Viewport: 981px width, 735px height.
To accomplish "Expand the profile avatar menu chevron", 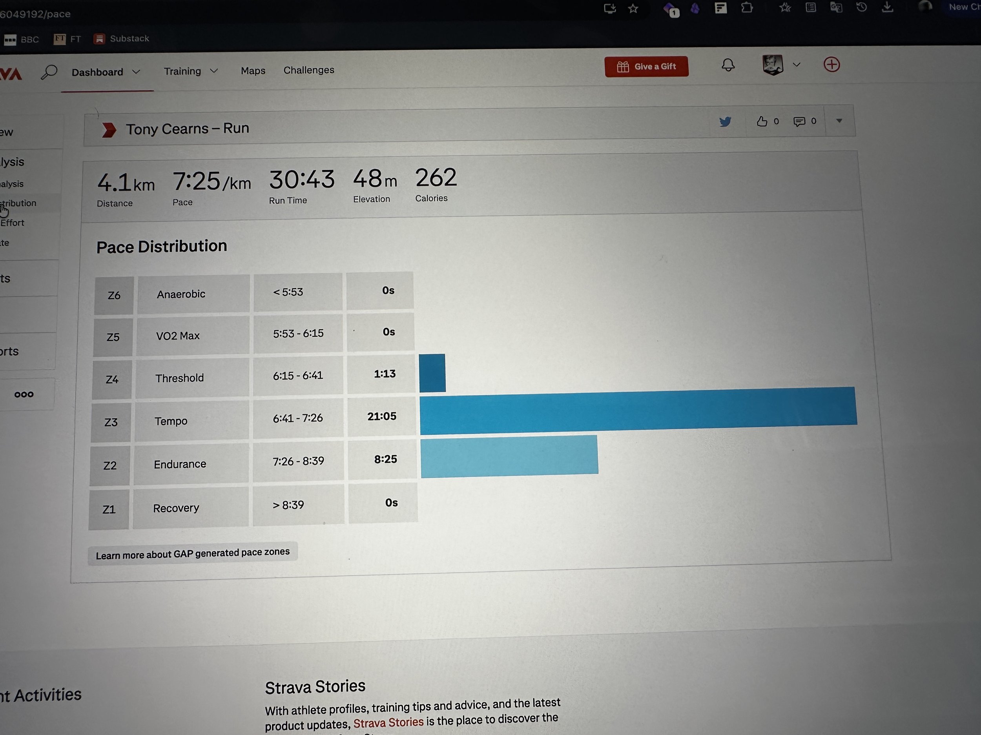I will click(797, 65).
